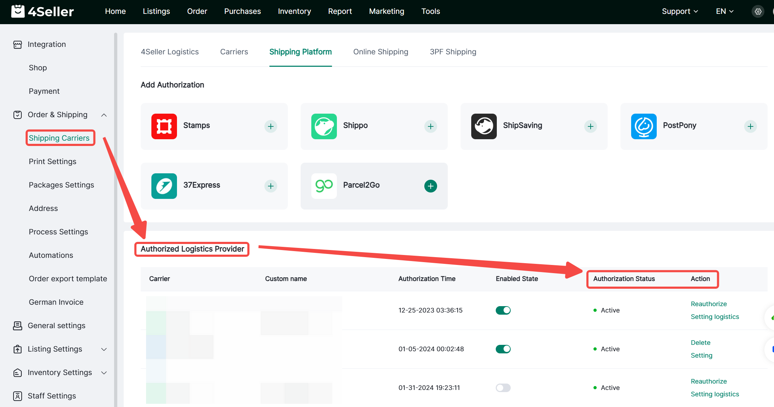The height and width of the screenshot is (407, 774).
Task: Turn off the 01-05-2024 enabled switch
Action: tap(503, 349)
